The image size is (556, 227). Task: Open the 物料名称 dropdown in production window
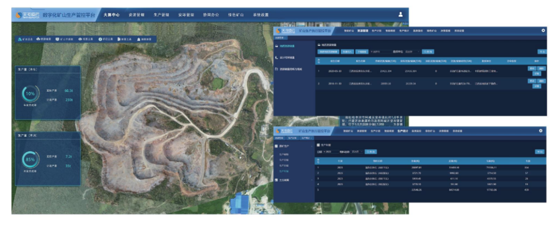tap(357, 152)
